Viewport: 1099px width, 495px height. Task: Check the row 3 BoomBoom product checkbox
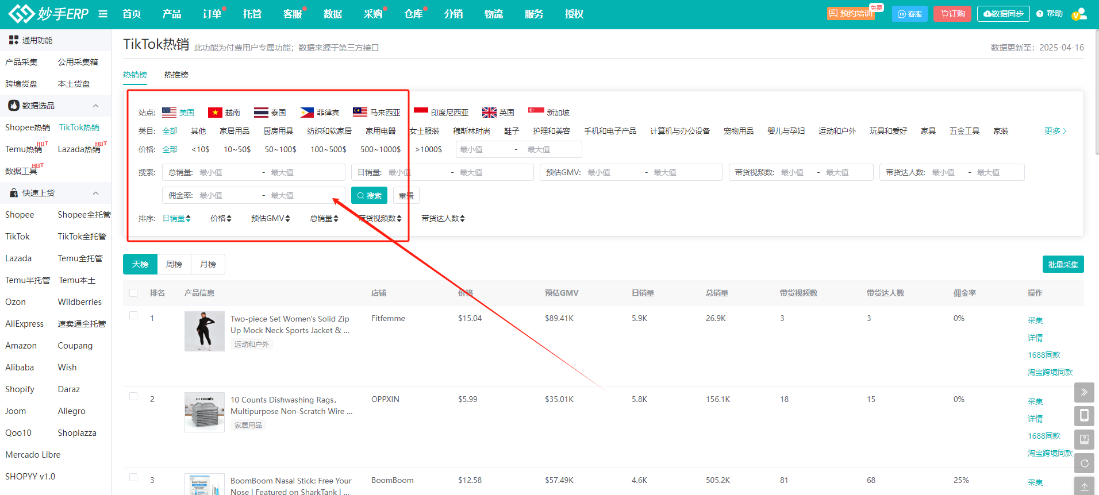[133, 477]
